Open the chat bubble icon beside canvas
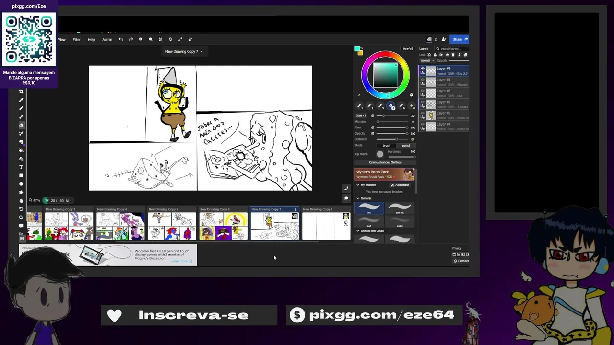The image size is (614, 345). point(346,198)
